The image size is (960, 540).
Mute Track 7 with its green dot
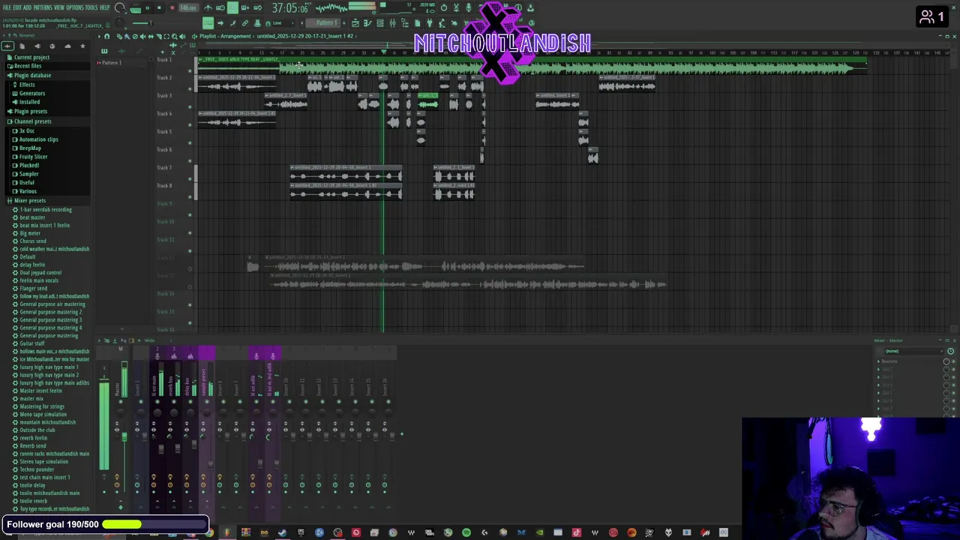click(190, 178)
